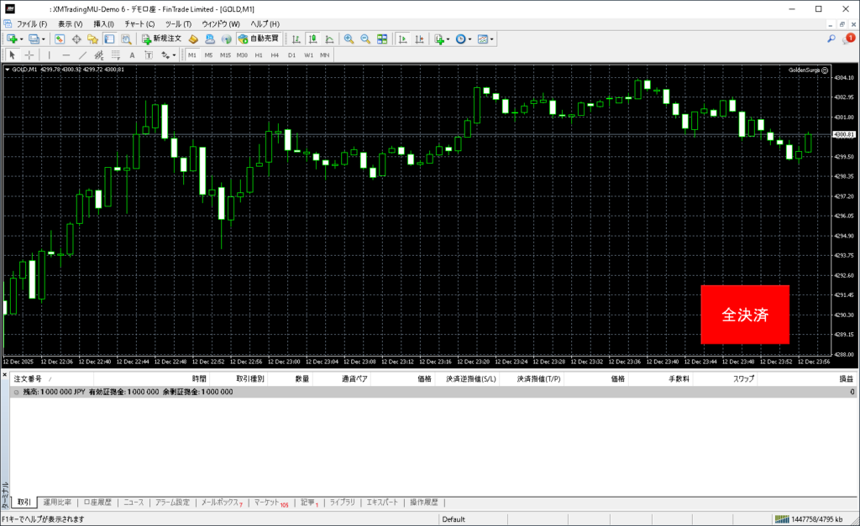Select the vertical line tool
This screenshot has height=526, width=860.
(x=49, y=55)
